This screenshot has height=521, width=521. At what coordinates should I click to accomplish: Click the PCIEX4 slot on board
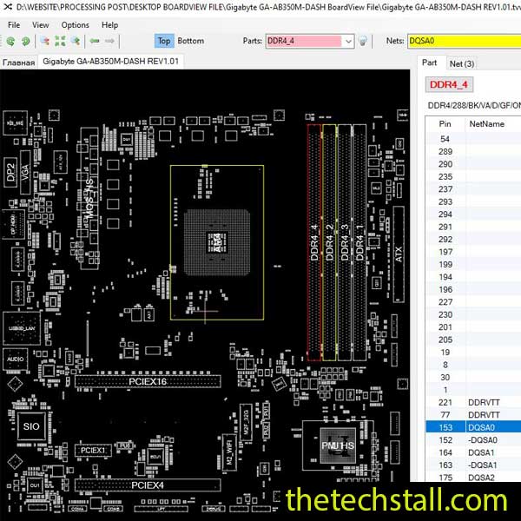click(148, 485)
